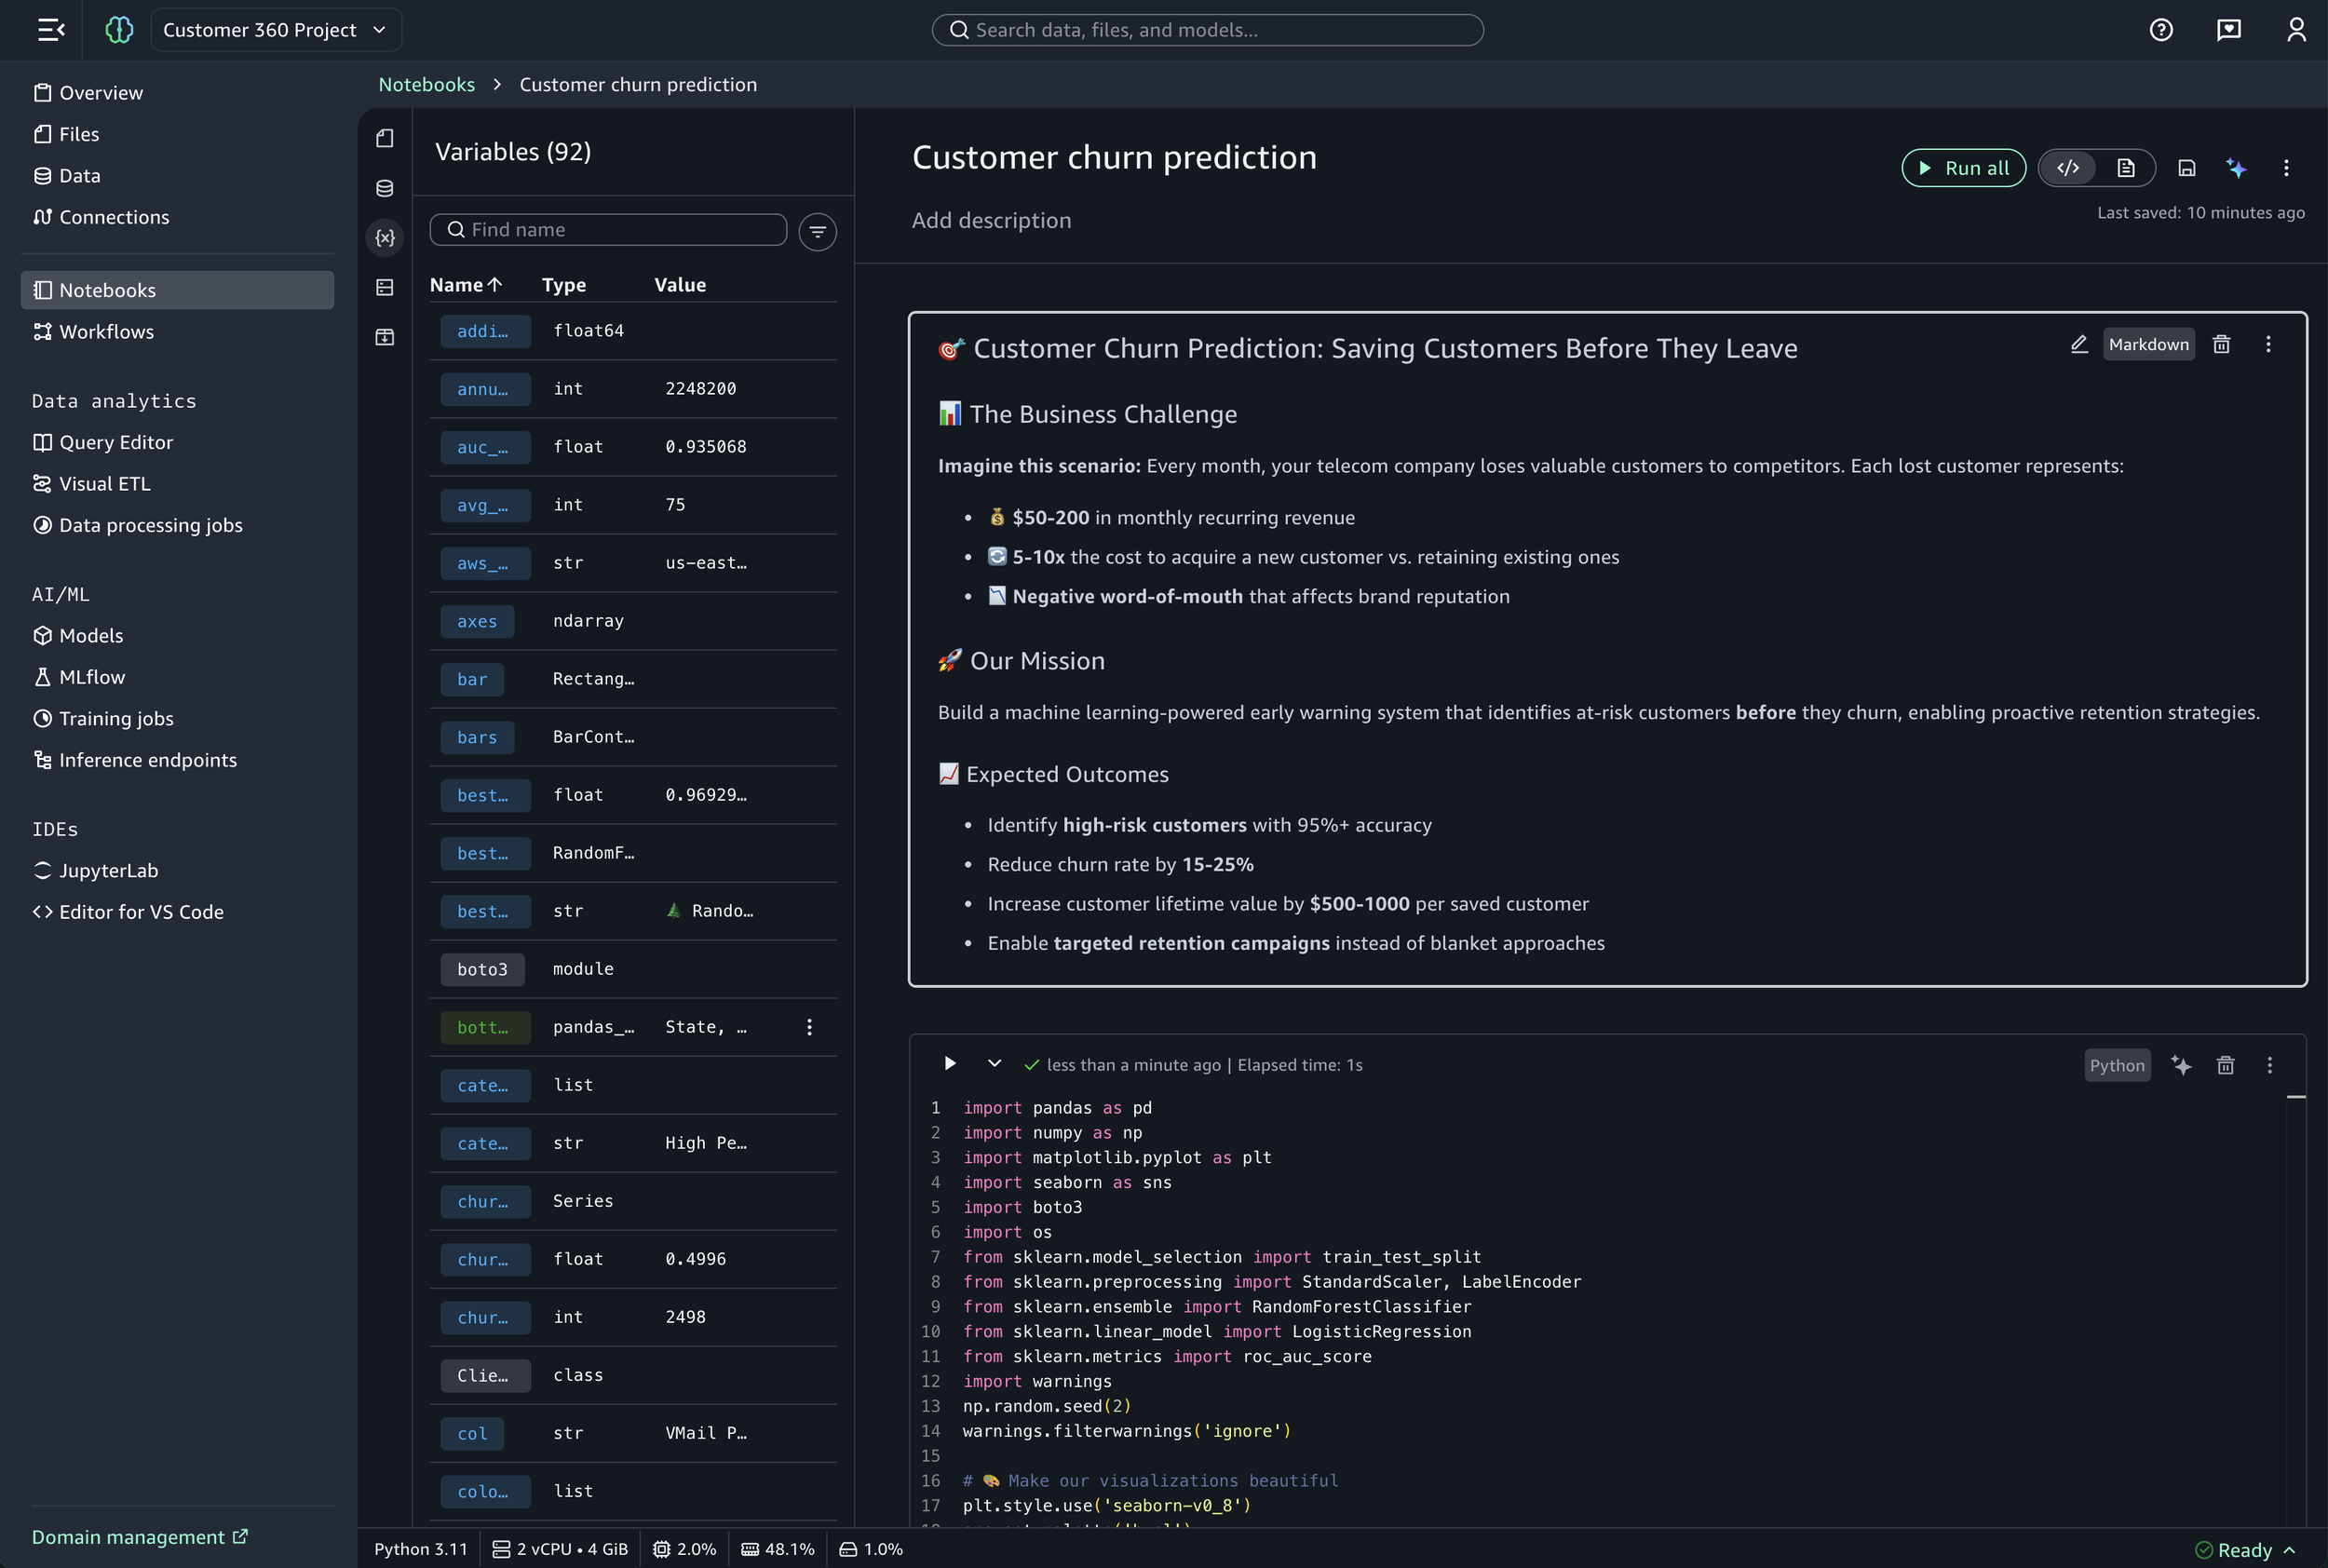Select the variables {x} panel icon

coord(384,238)
